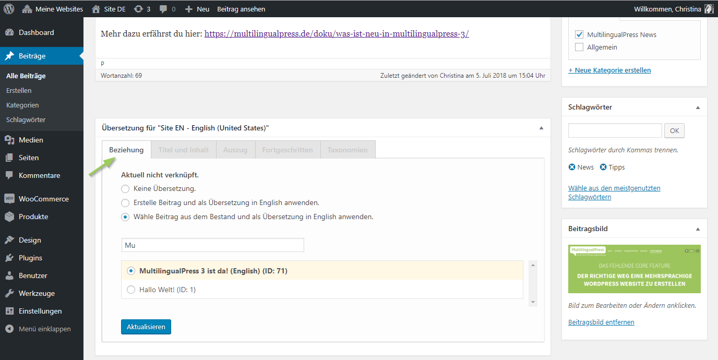
Task: Select Erstelle Beitrag als Übersetzung radio option
Action: pyautogui.click(x=125, y=202)
